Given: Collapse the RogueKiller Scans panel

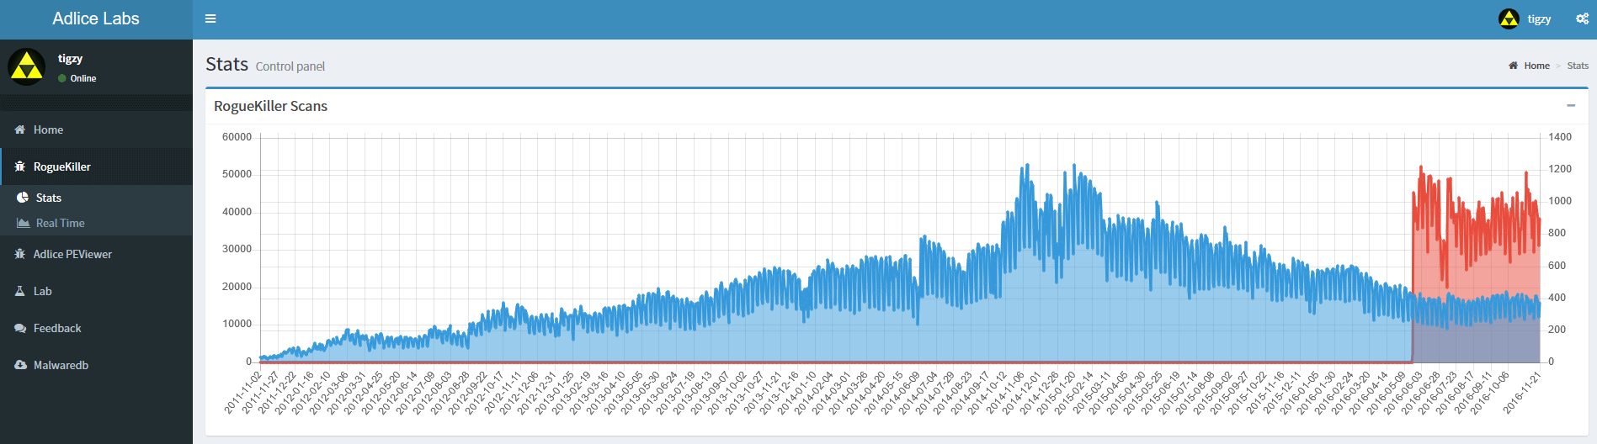Looking at the screenshot, I should (x=1571, y=106).
